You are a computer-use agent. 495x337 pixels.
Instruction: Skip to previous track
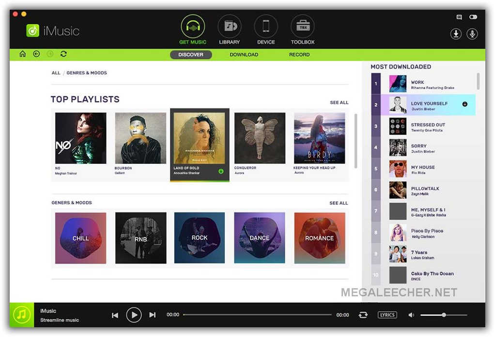[115, 315]
